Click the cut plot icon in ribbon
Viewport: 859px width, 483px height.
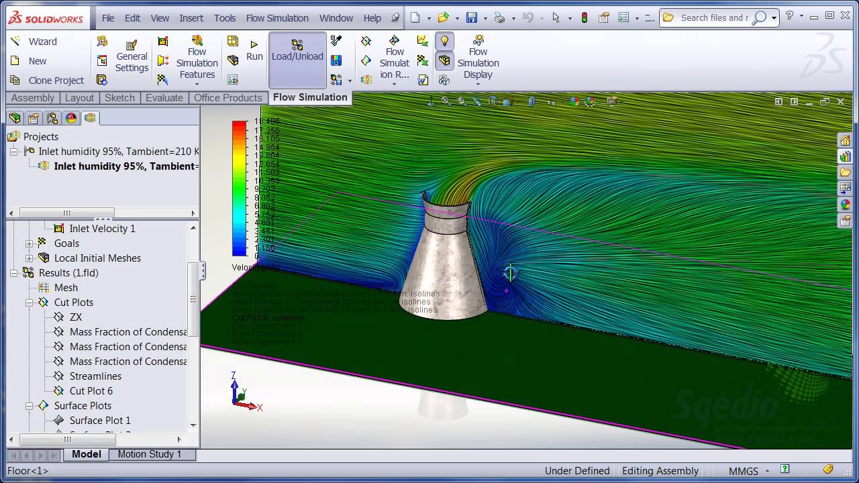point(366,42)
